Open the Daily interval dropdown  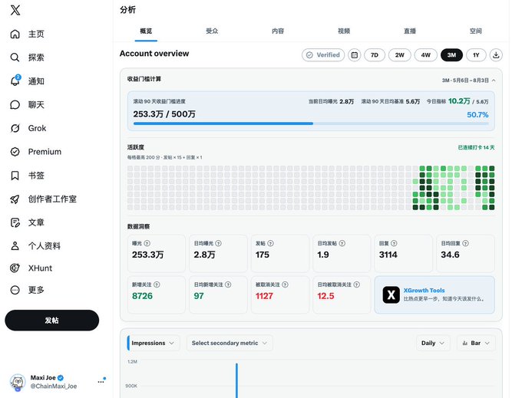433,343
